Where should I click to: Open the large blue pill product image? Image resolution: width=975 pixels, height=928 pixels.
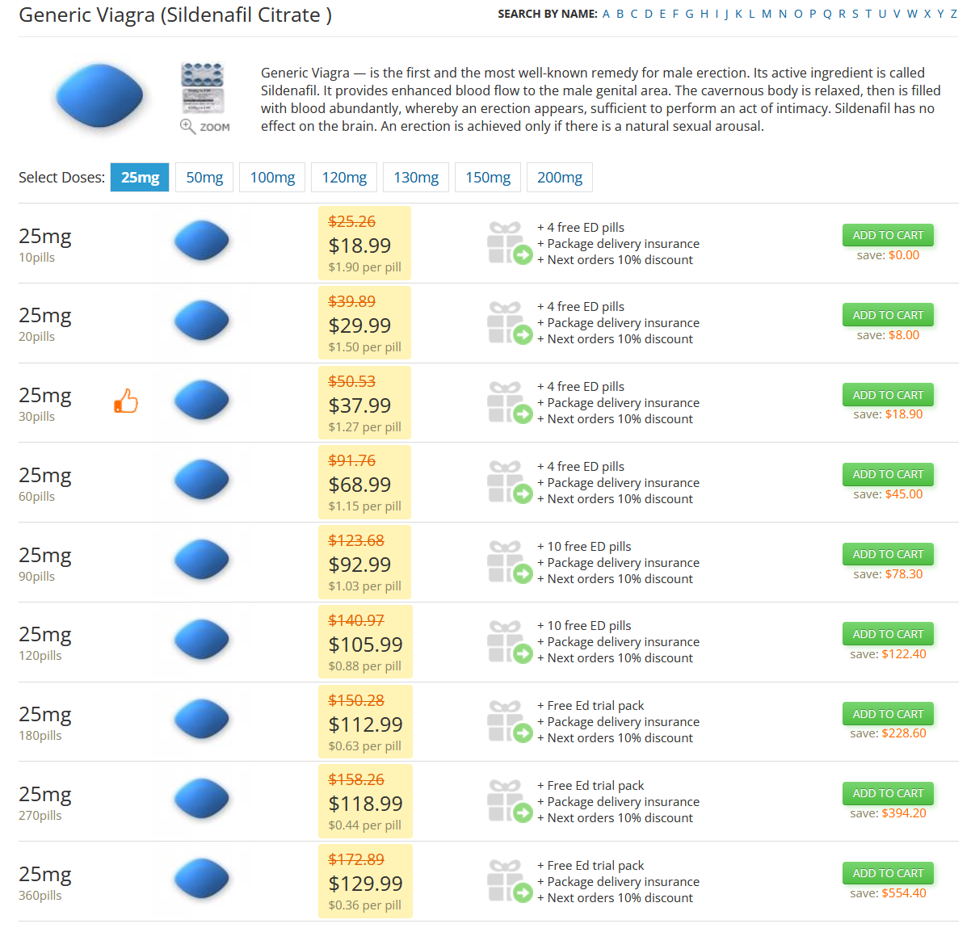pos(99,95)
